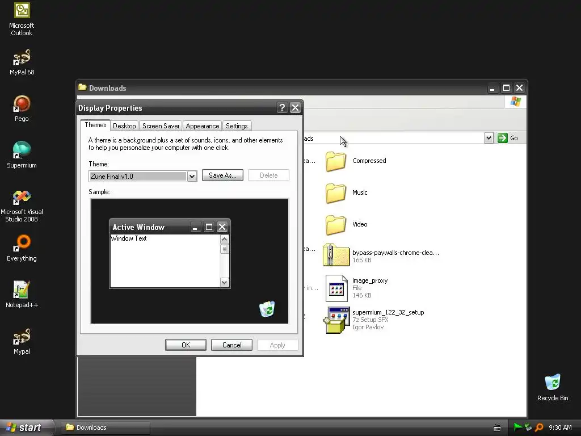This screenshot has height=436, width=581.
Task: Open the Settings tab
Action: (237, 126)
